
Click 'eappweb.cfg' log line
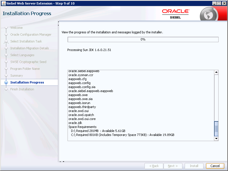[78, 79]
